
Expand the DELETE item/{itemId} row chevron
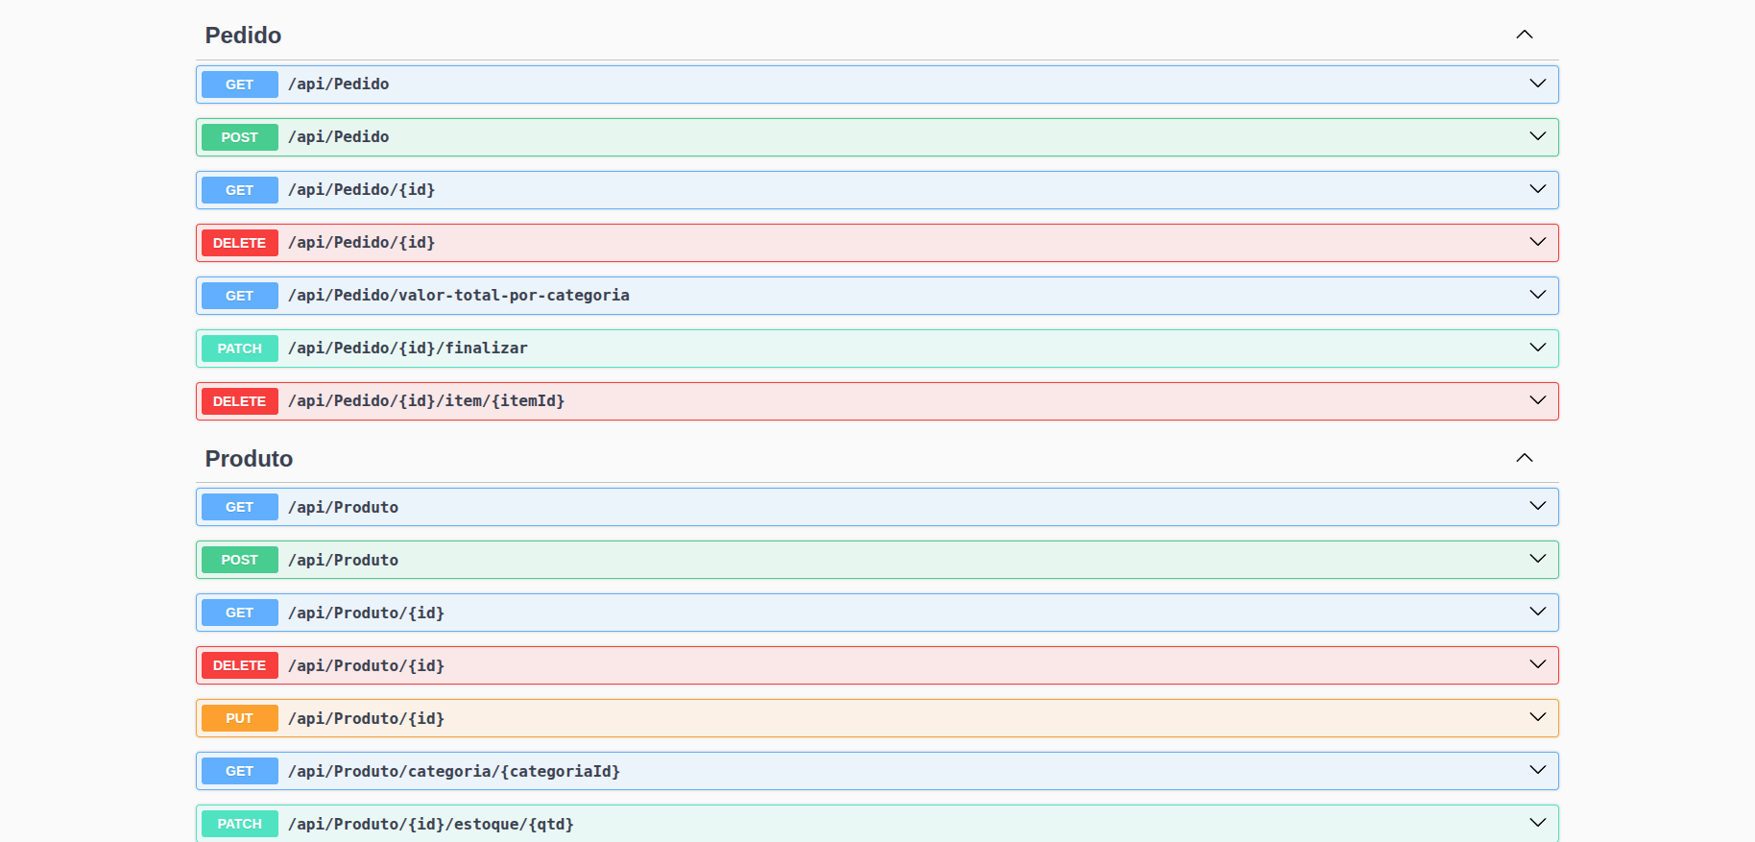coord(1537,400)
